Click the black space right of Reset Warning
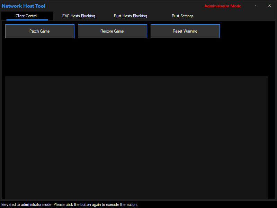The image size is (277, 208). [246, 31]
